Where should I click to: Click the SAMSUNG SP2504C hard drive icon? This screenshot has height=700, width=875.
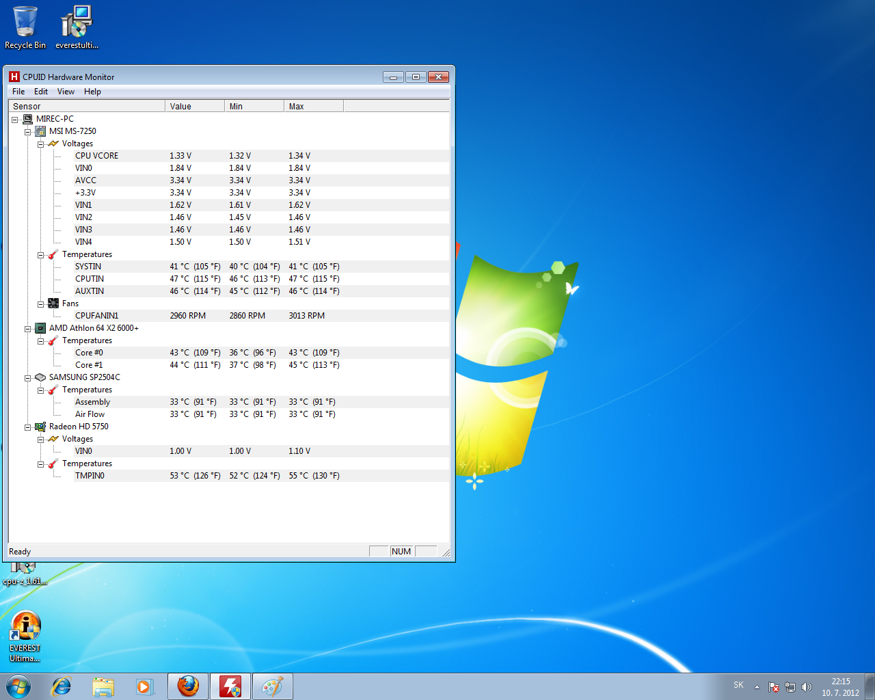tap(40, 377)
